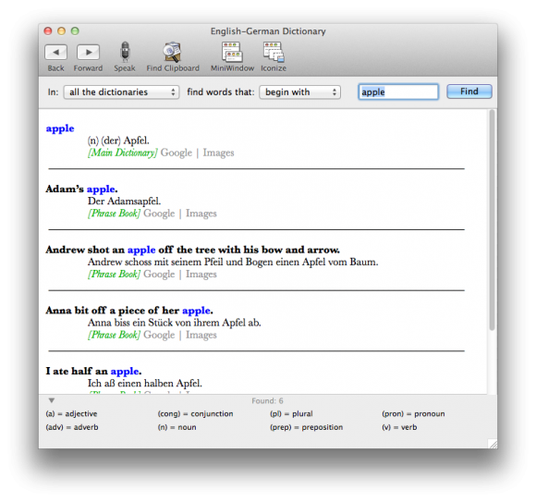Open the MiniWindow view
Viewport: 536px width, 502px height.
(232, 53)
